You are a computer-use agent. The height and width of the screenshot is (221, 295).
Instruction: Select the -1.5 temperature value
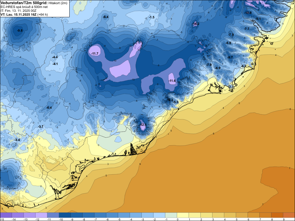coord(152,17)
